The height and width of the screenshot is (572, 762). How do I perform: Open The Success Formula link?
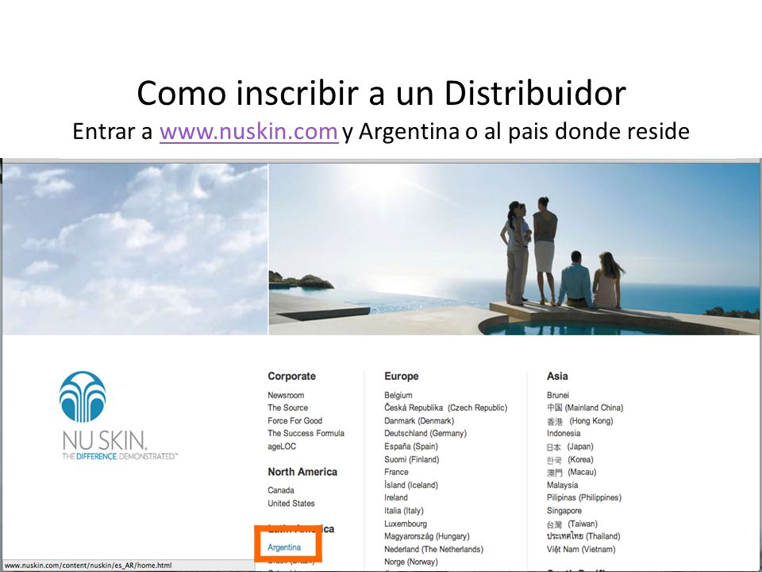[x=306, y=434]
